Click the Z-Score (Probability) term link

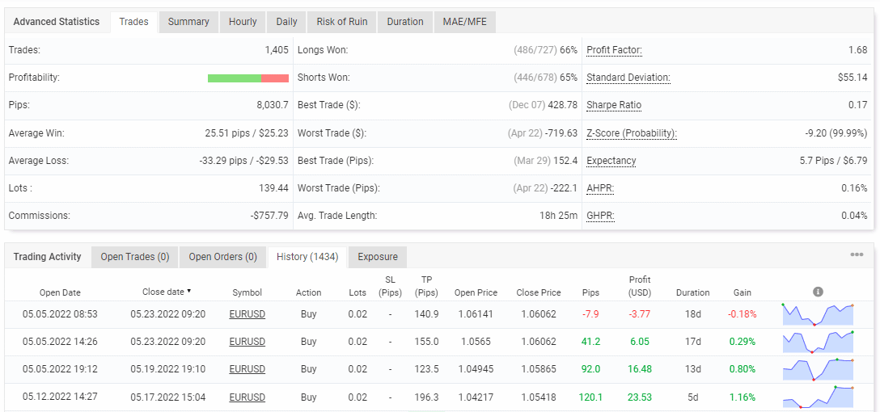(x=632, y=133)
